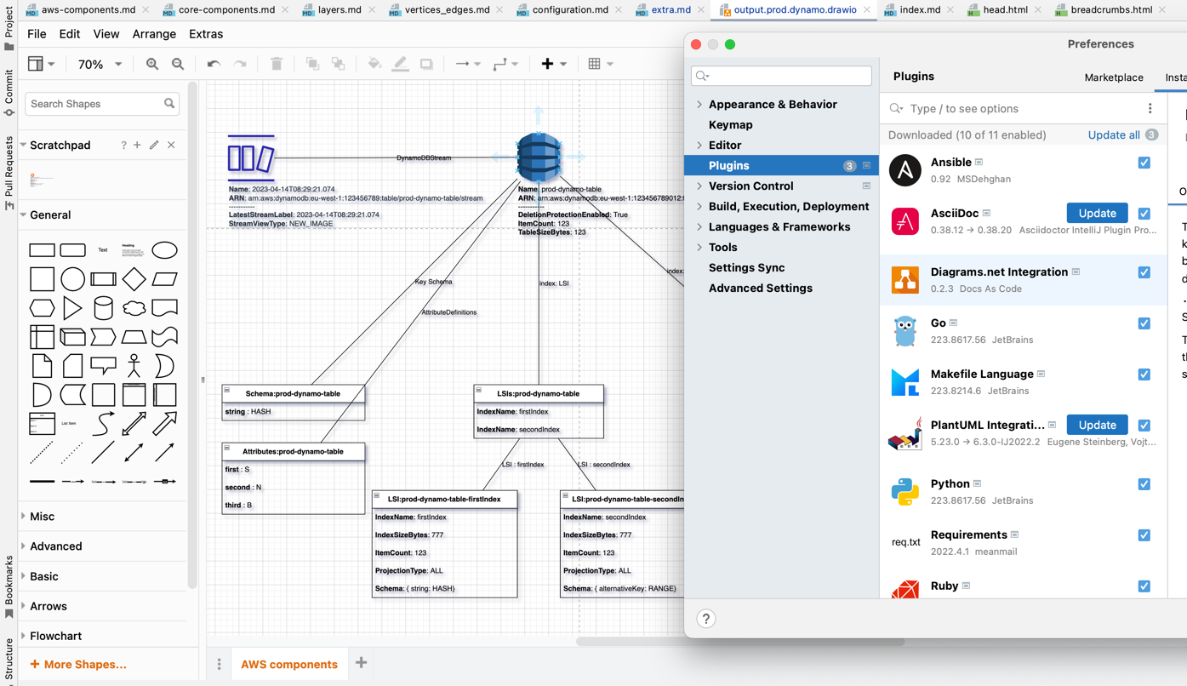Viewport: 1187px width, 686px height.
Task: Select the triangle shape in General palette
Action: 72,308
